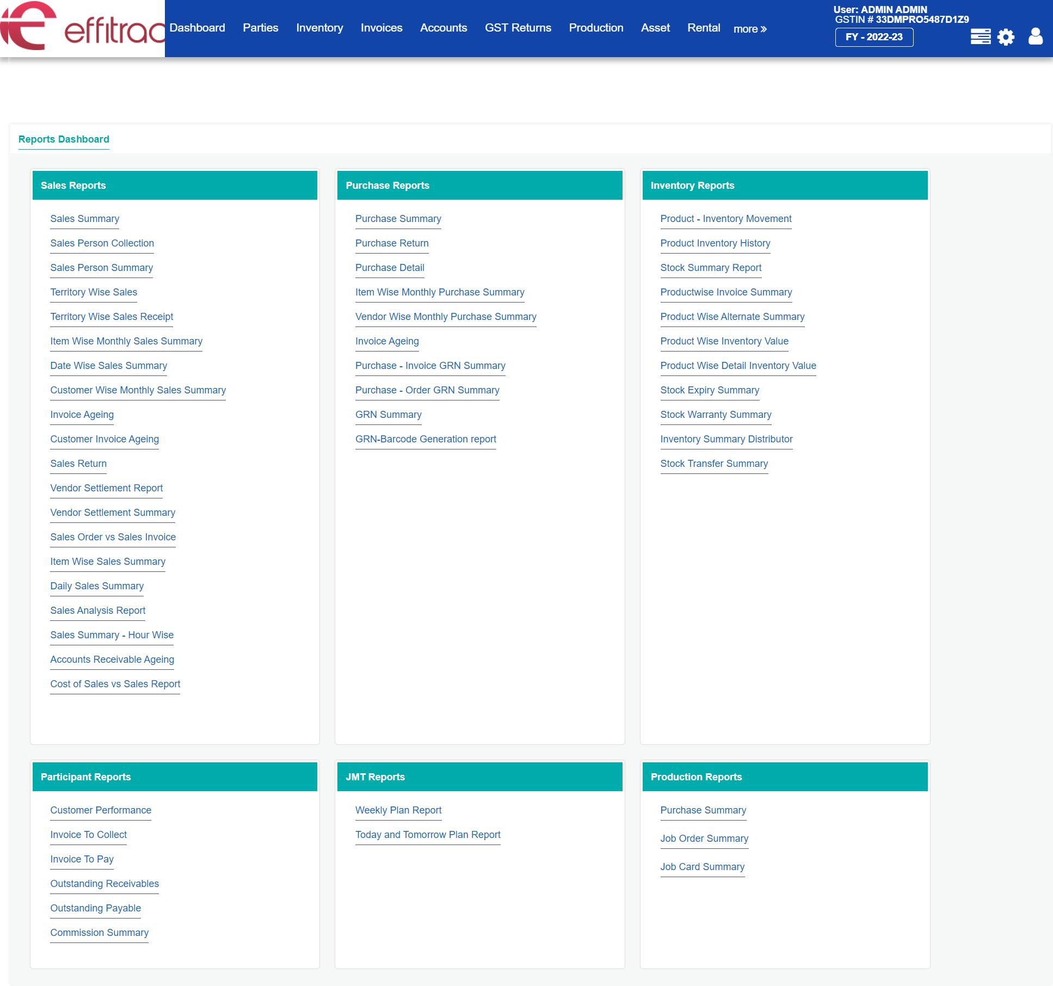The image size is (1053, 986).
Task: Select the Reports Dashboard tab
Action: (x=64, y=139)
